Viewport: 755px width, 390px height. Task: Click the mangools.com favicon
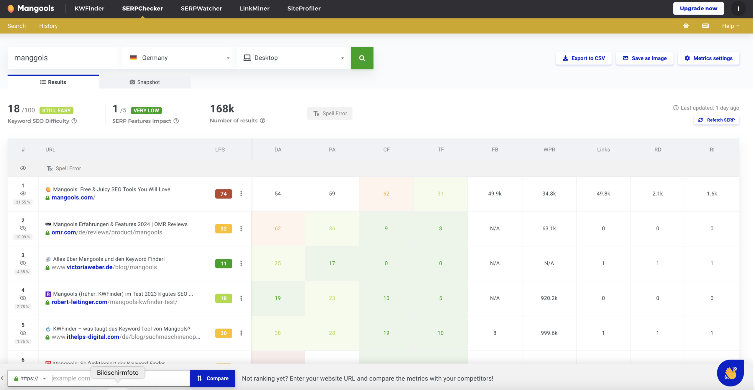48,189
